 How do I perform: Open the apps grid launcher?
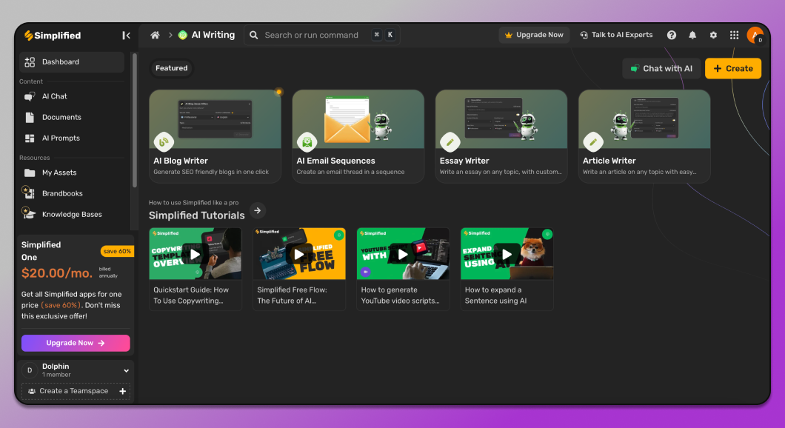(x=734, y=35)
